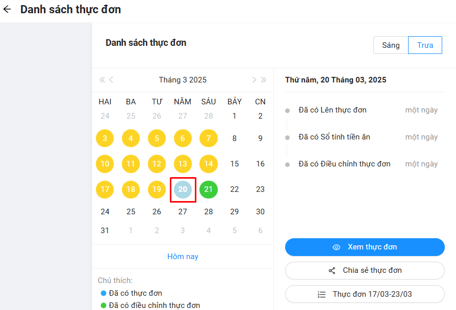Click the back arrow icon
This screenshot has width=456, height=310.
click(x=7, y=9)
